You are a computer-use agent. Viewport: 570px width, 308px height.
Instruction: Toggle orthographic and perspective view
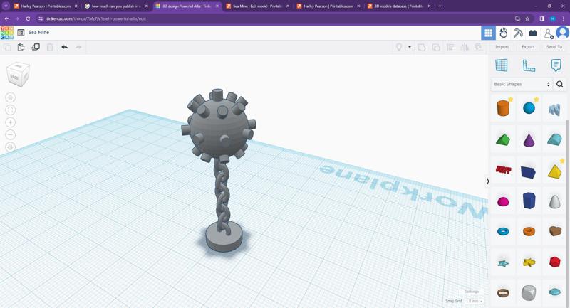pos(10,147)
